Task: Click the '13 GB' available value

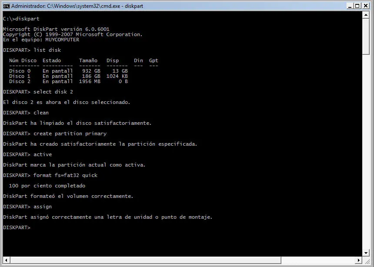Action: point(120,71)
